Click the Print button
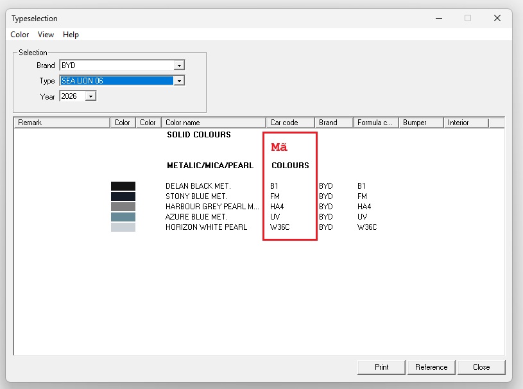The height and width of the screenshot is (389, 523). [x=381, y=367]
